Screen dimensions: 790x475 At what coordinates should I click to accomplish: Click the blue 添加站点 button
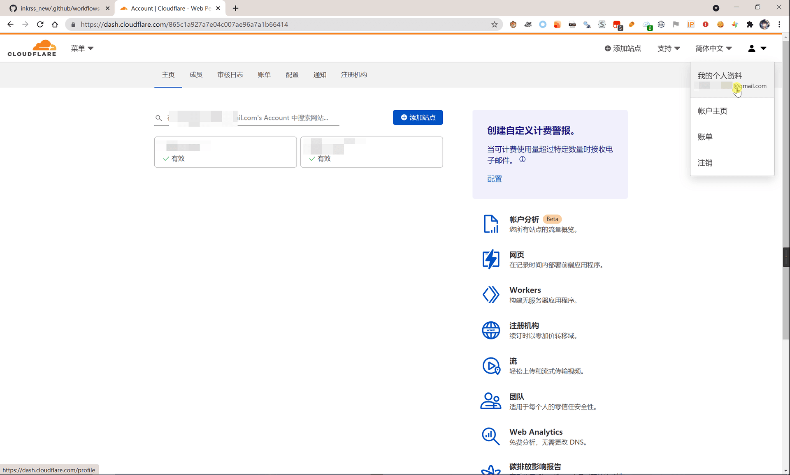click(x=418, y=118)
